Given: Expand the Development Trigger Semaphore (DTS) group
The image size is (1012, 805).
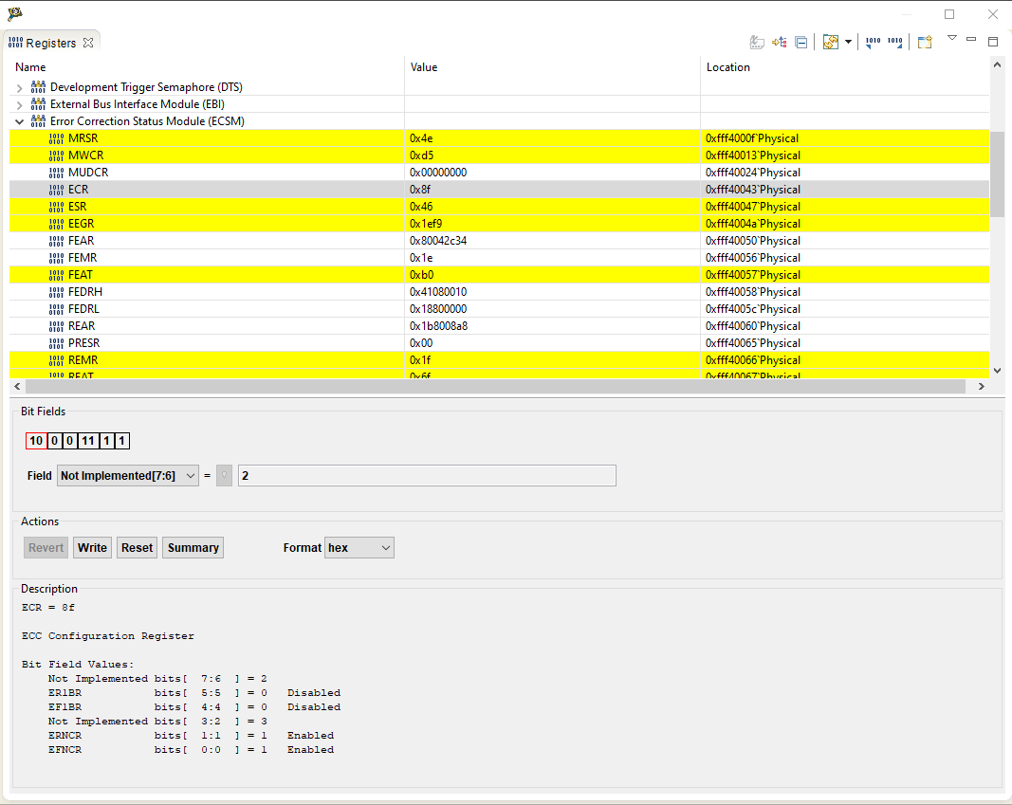Looking at the screenshot, I should [x=19, y=86].
